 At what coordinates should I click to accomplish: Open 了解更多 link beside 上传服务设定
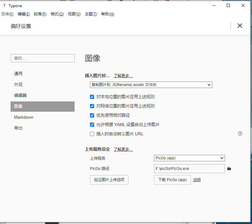[x=123, y=149]
